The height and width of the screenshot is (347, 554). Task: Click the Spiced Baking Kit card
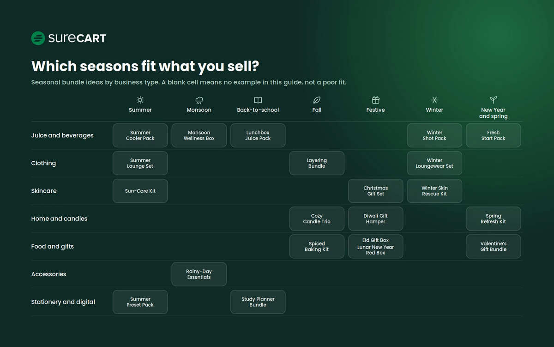coord(317,246)
